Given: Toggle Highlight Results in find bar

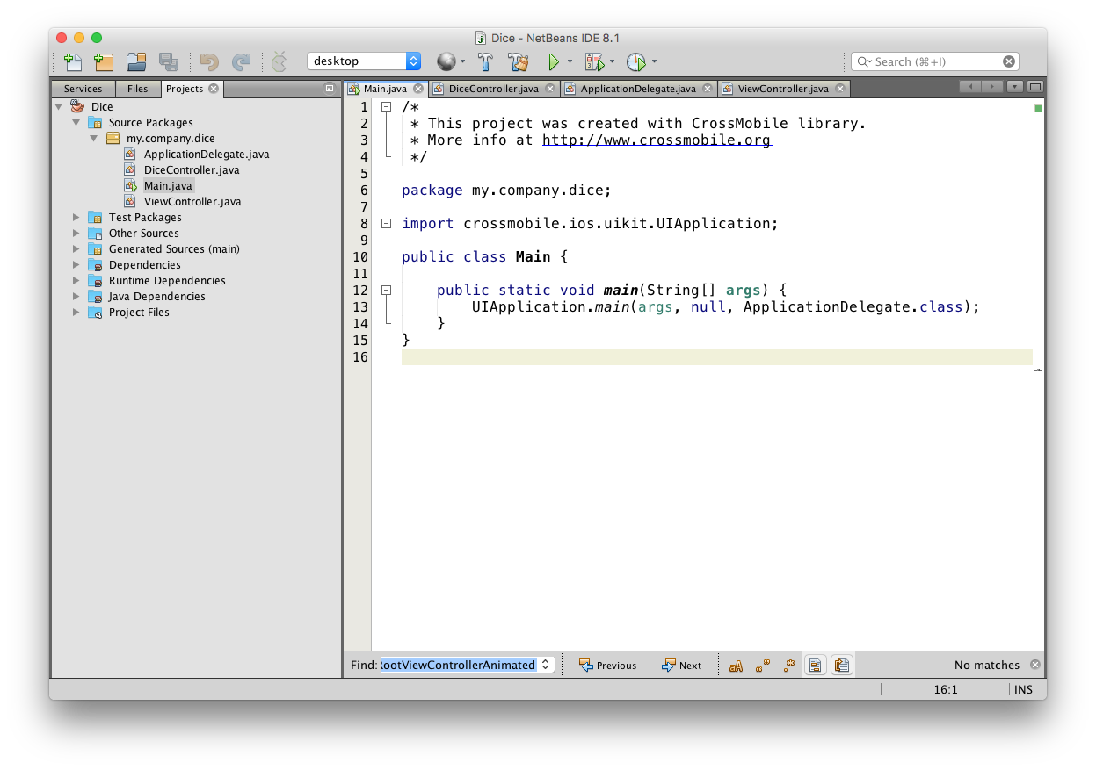Looking at the screenshot, I should pyautogui.click(x=816, y=665).
